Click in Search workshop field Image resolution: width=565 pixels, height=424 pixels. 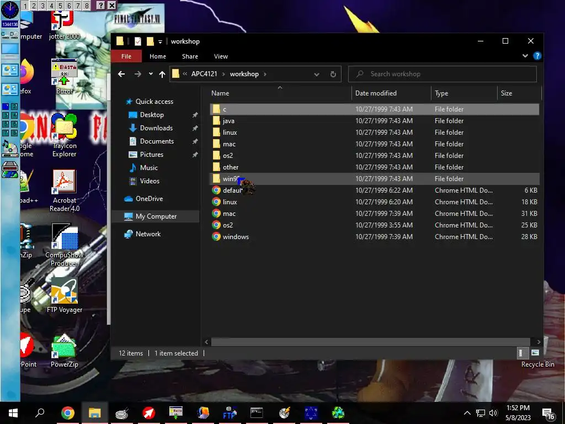tap(443, 74)
